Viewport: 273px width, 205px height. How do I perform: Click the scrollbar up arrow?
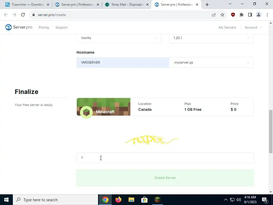(x=271, y=23)
